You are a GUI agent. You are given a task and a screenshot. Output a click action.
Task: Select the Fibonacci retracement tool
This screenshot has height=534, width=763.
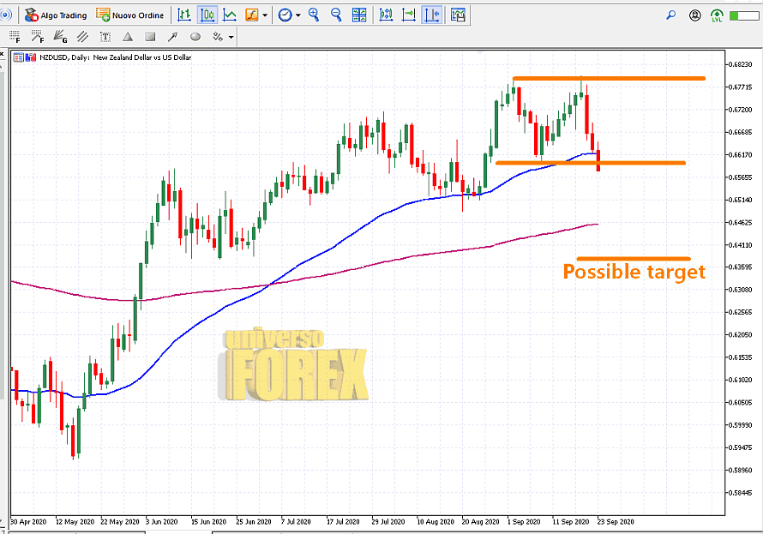tap(15, 37)
